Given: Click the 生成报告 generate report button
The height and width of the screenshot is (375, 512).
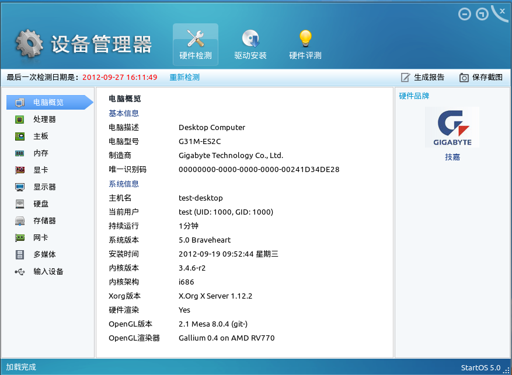Looking at the screenshot, I should click(423, 77).
